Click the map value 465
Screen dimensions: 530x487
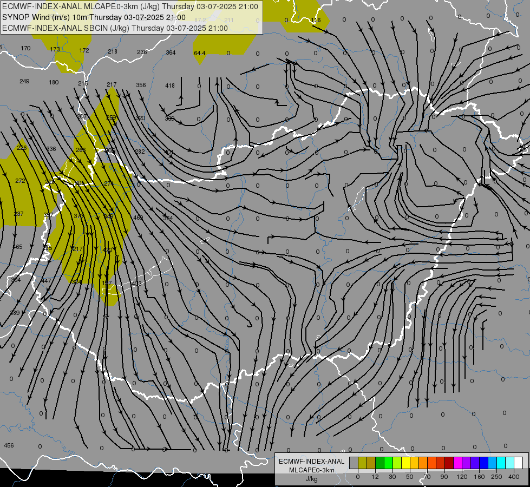17,247
